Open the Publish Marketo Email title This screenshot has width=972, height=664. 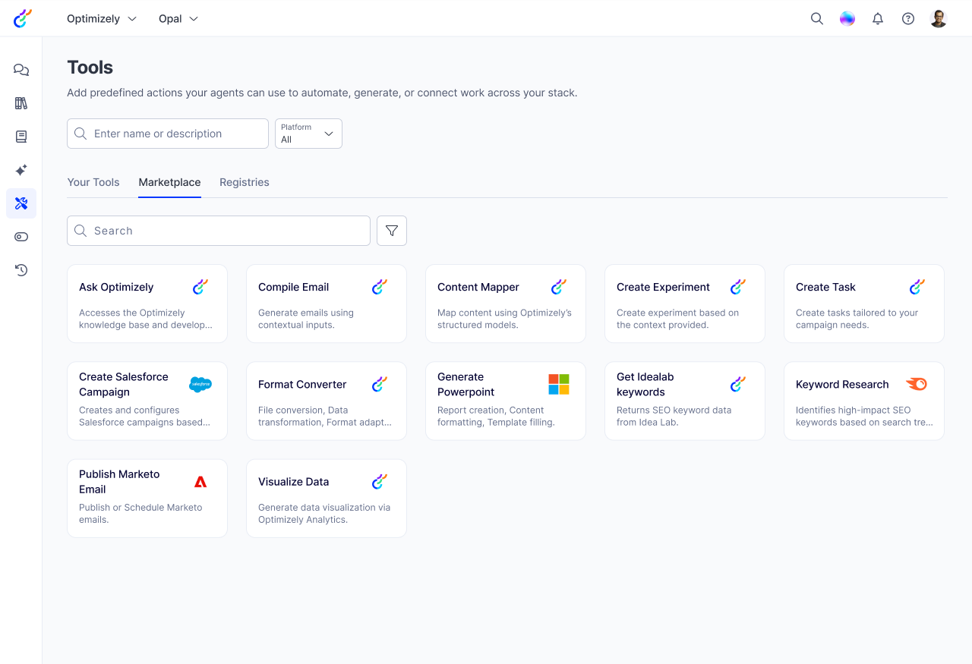(119, 481)
